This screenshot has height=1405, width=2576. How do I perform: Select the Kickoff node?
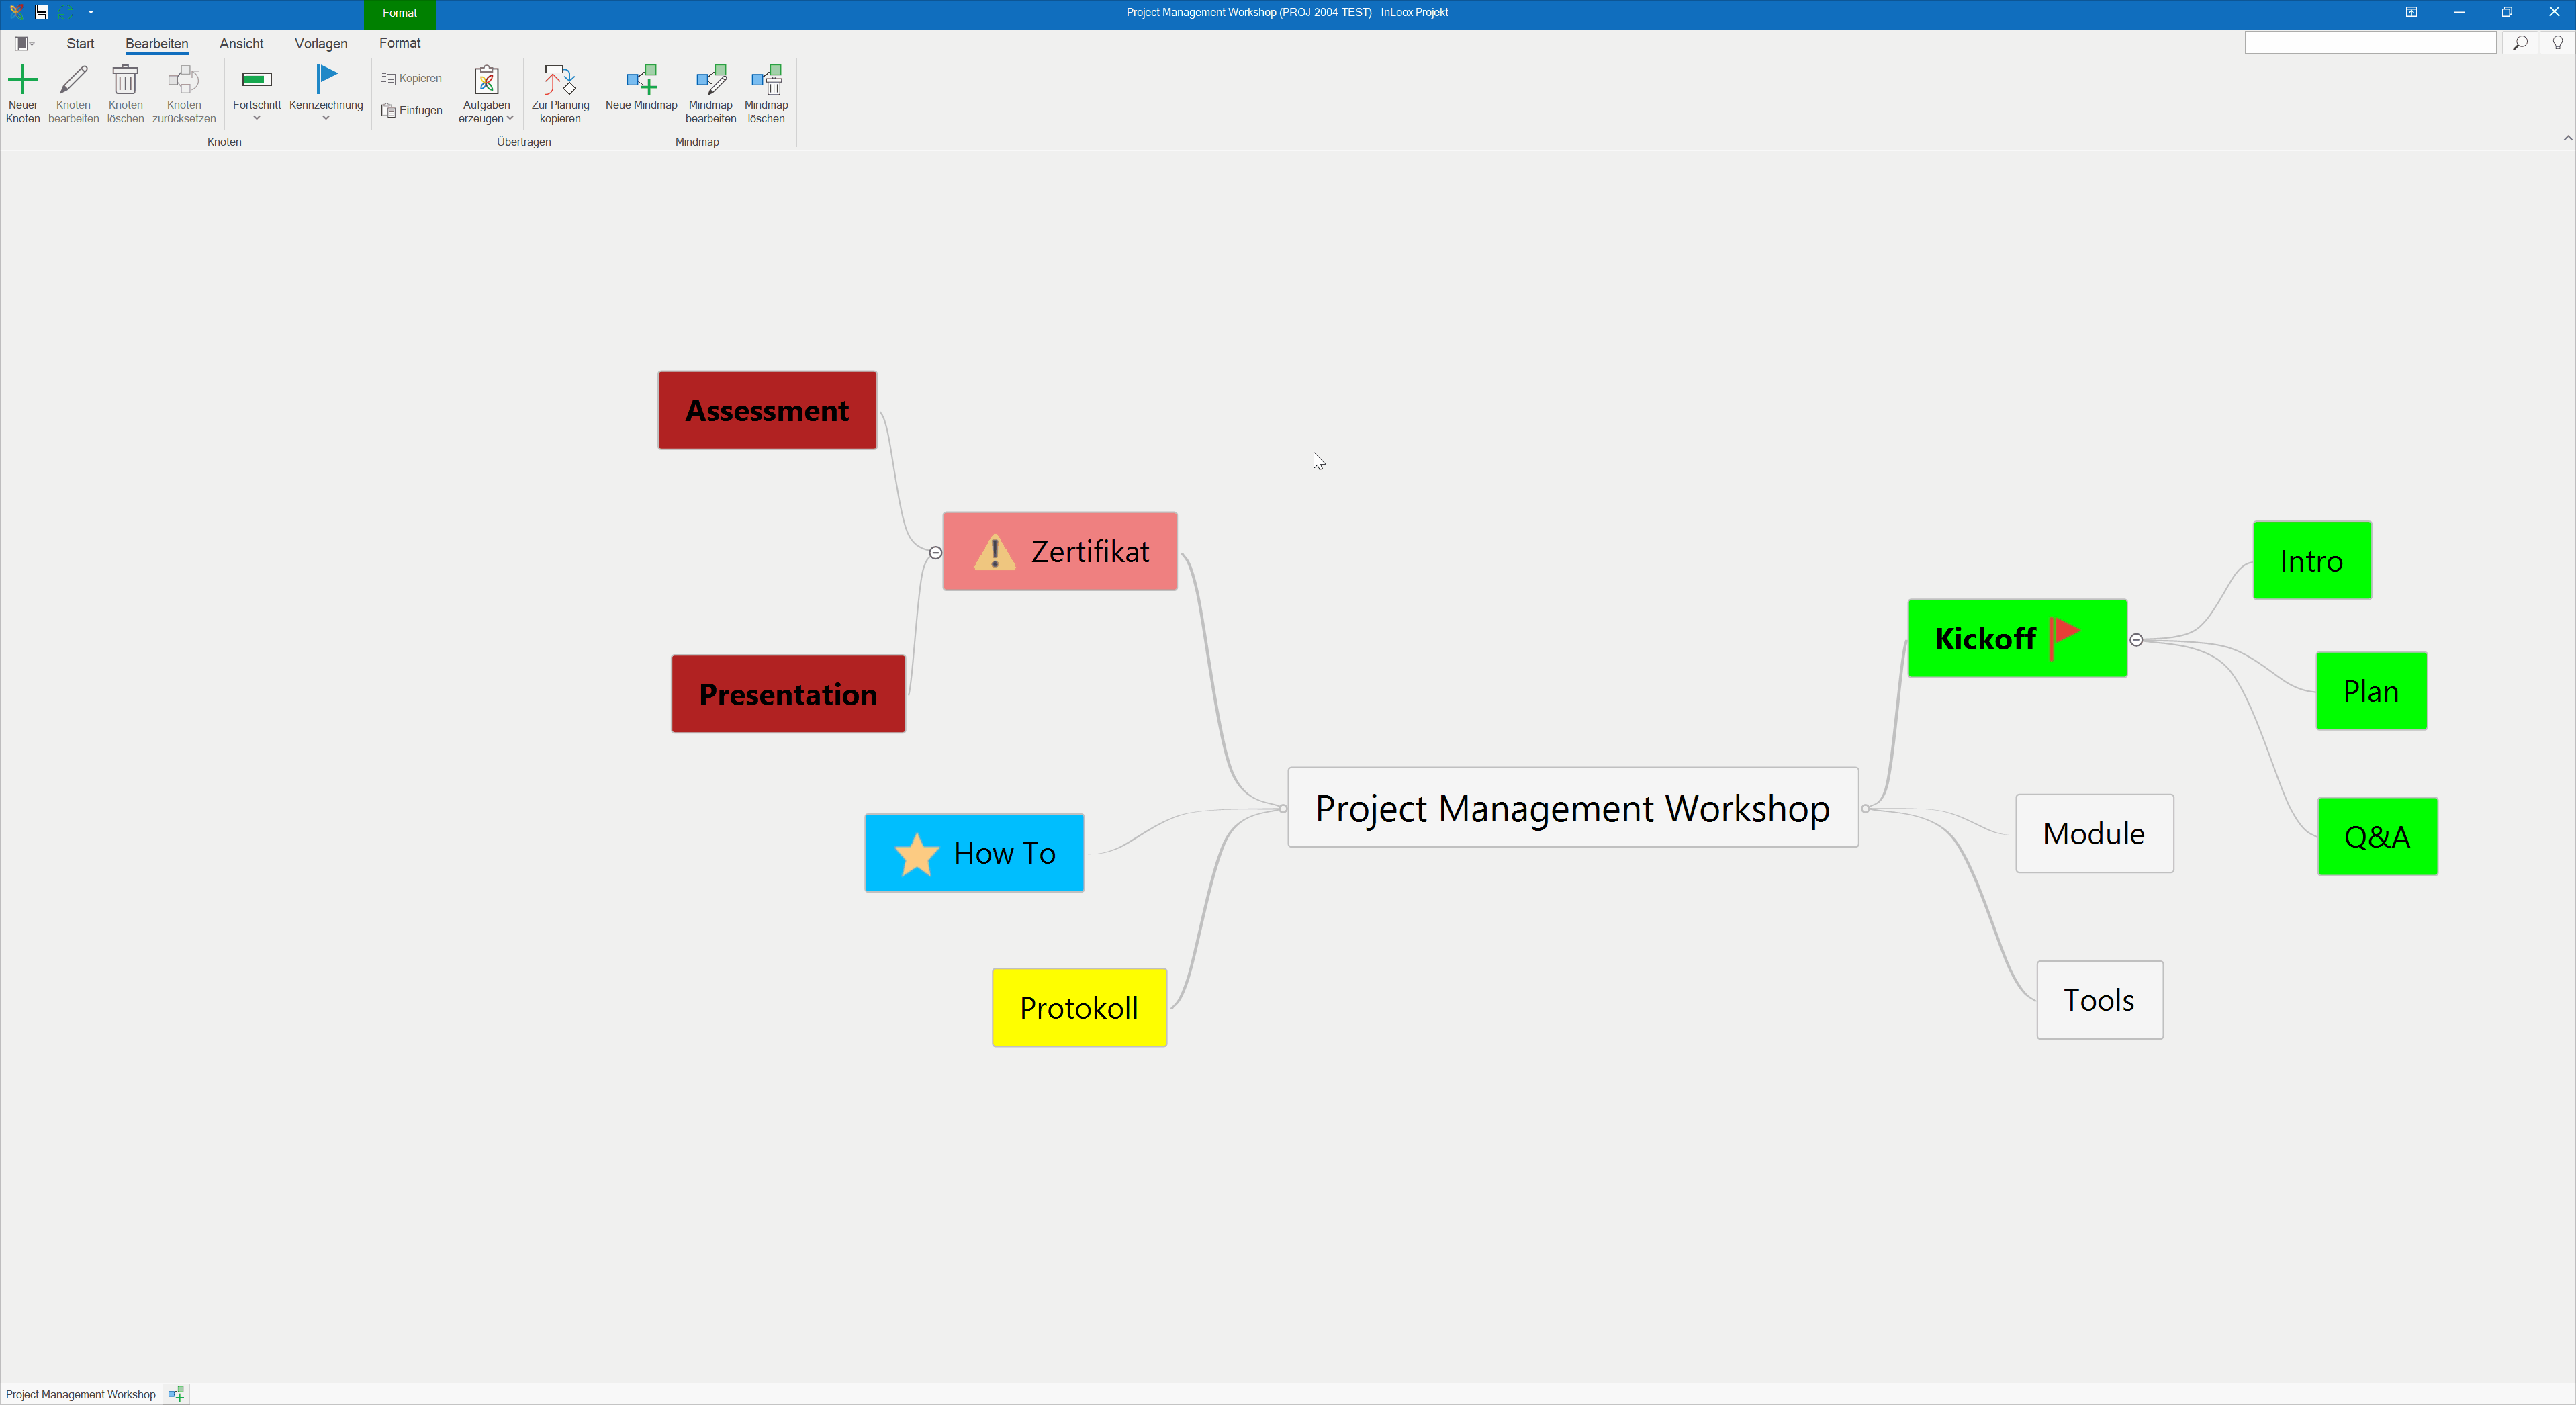coord(2017,638)
